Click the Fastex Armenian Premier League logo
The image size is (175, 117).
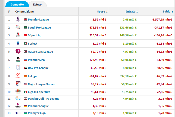pyautogui.click(x=18, y=105)
